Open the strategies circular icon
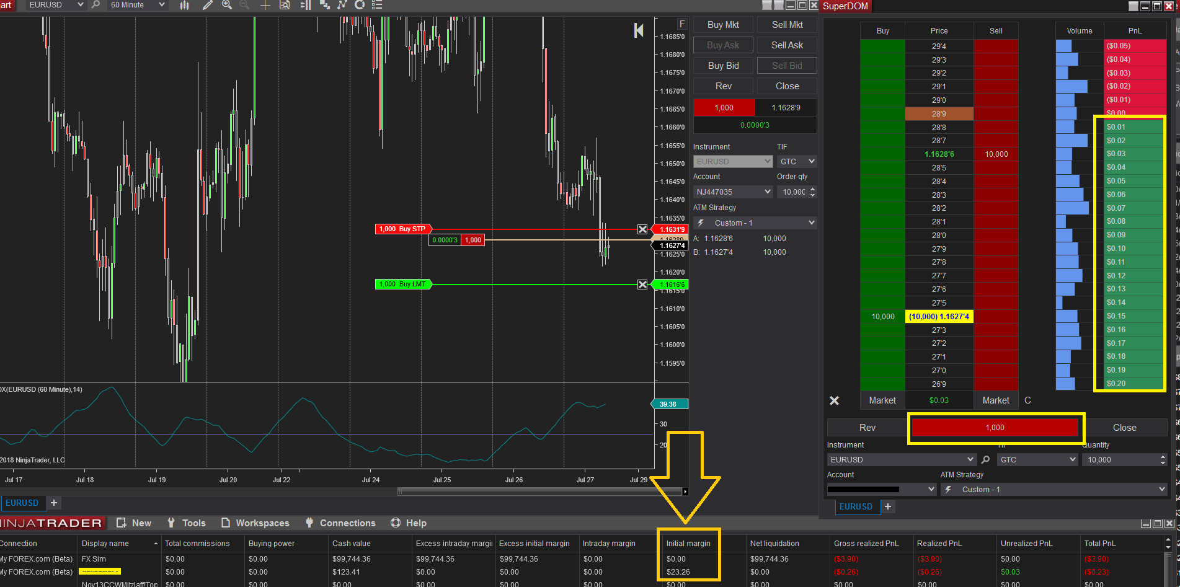The height and width of the screenshot is (587, 1180). (360, 5)
